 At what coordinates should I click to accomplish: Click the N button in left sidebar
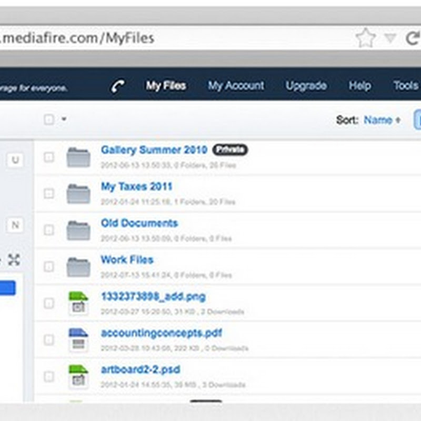tap(15, 225)
